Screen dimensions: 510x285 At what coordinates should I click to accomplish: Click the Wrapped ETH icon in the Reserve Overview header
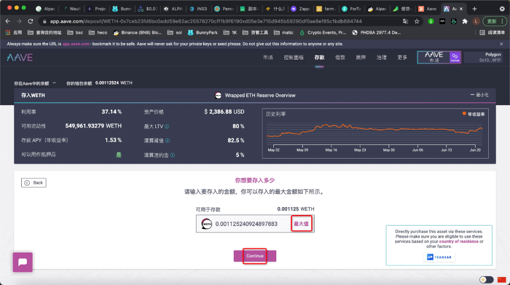point(218,95)
